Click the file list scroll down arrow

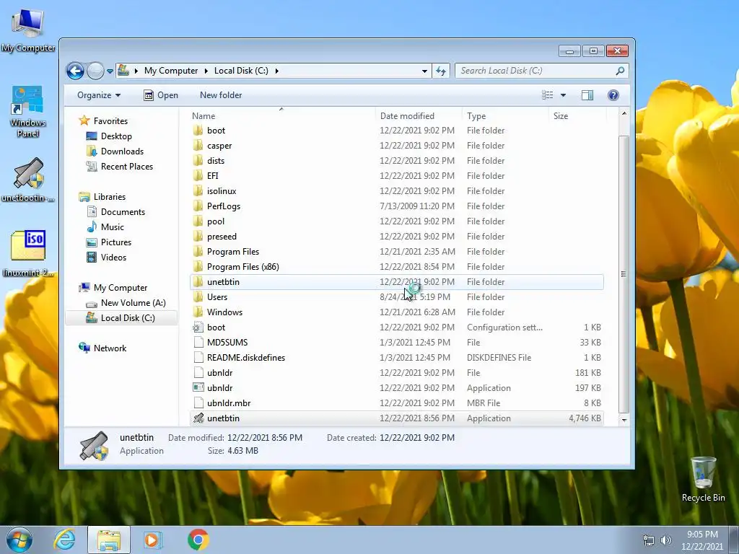click(x=624, y=420)
